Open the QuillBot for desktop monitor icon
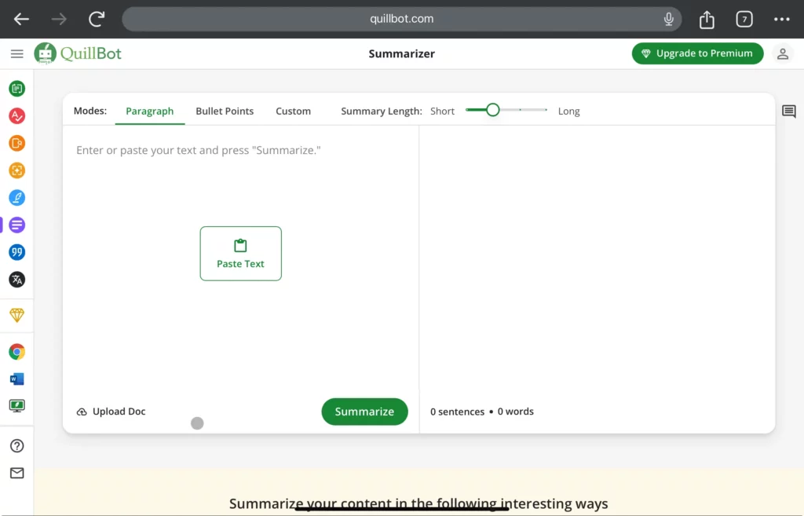This screenshot has width=804, height=516. tap(17, 406)
